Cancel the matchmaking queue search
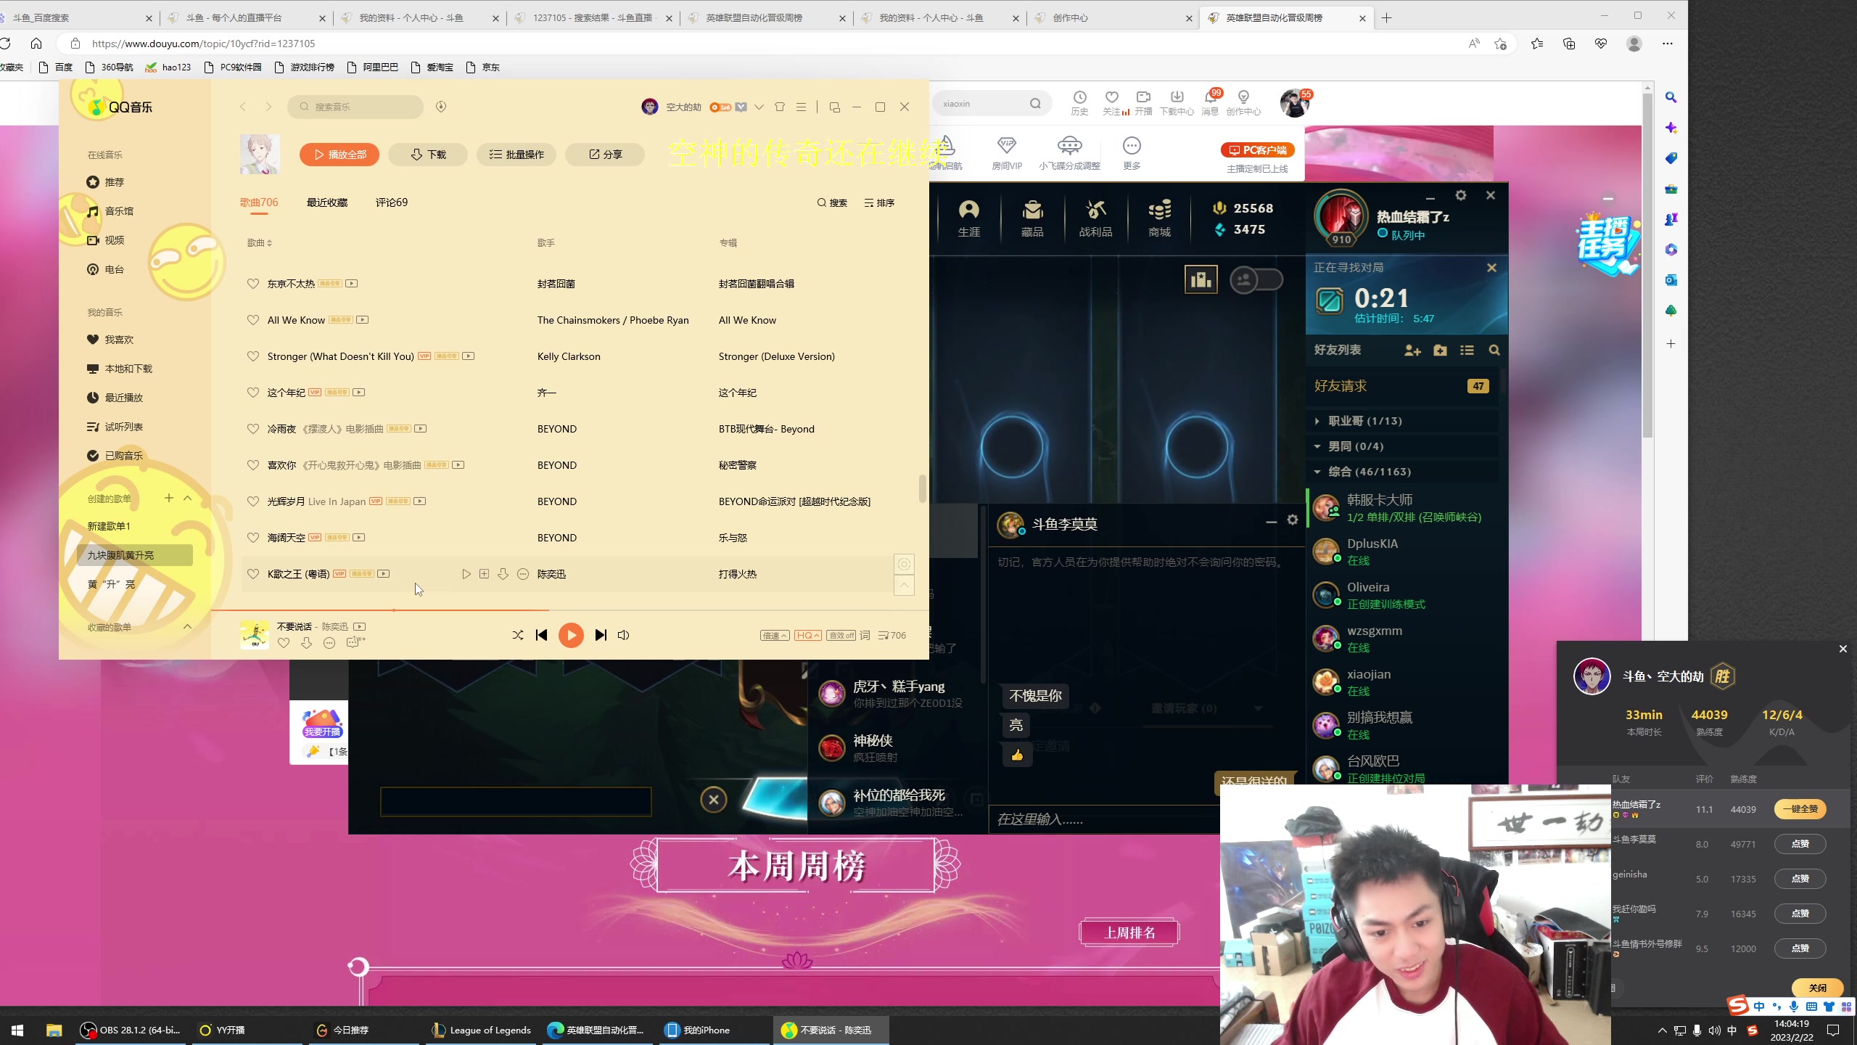1857x1045 pixels. pos(1491,268)
